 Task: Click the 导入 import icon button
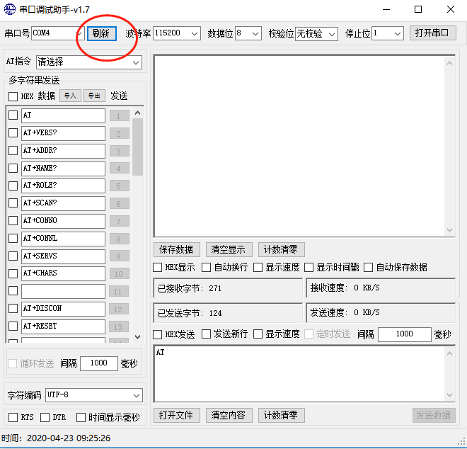[70, 96]
